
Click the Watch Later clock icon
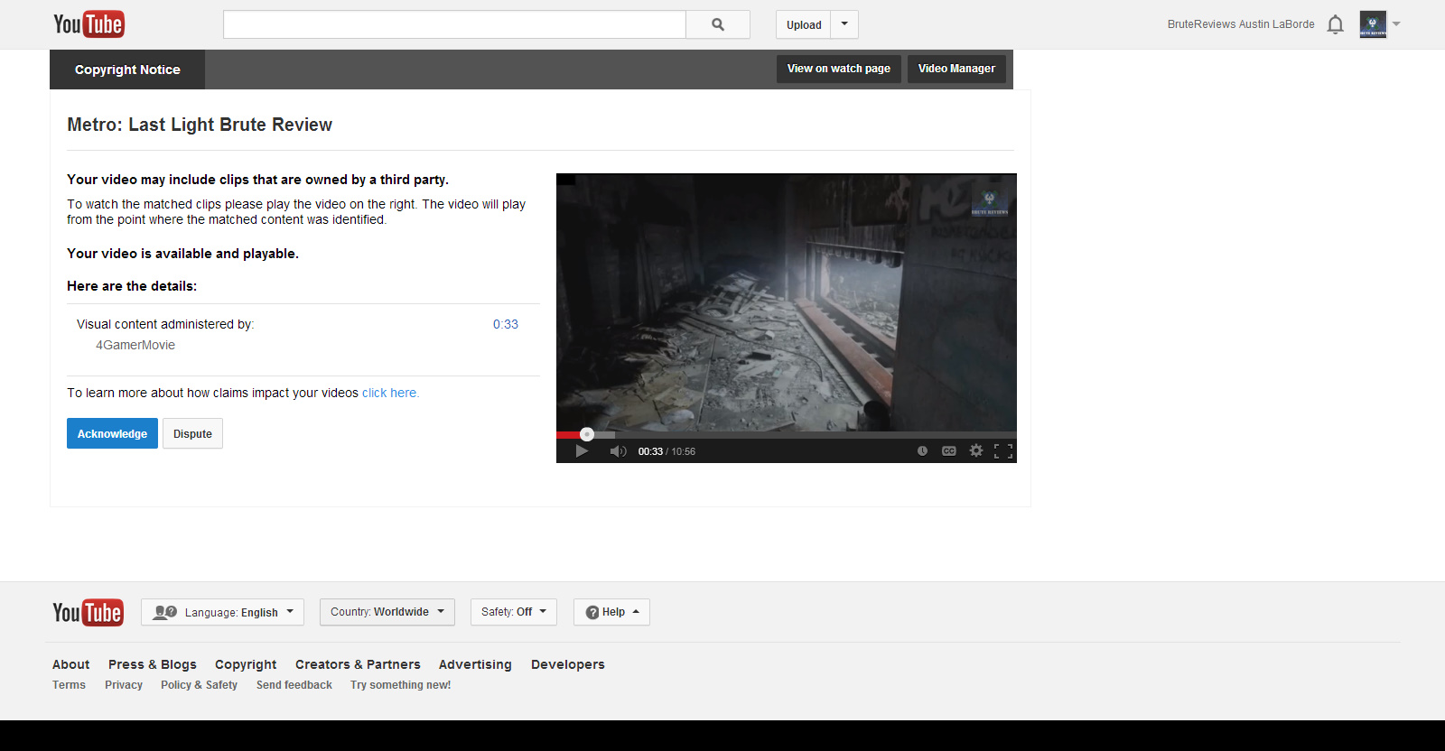point(922,451)
